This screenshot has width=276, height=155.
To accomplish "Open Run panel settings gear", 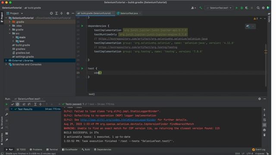I will coord(260,99).
